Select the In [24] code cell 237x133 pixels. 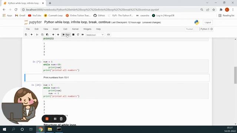click(126, 91)
